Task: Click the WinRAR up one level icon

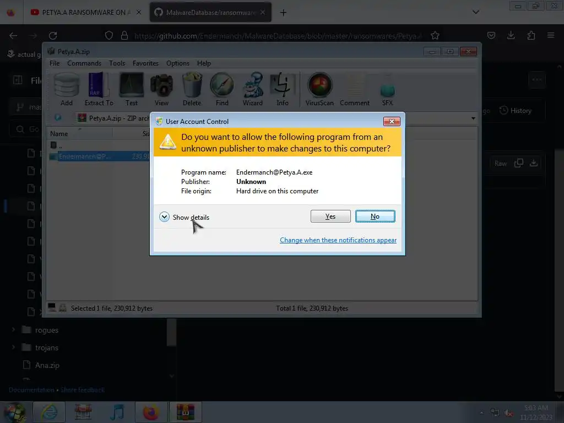Action: point(57,118)
